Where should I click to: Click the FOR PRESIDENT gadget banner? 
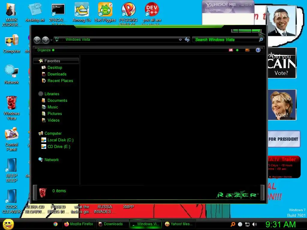click(x=284, y=139)
